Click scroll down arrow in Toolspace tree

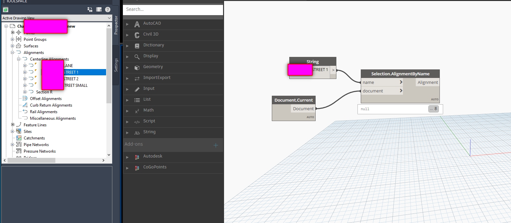tap(109, 154)
